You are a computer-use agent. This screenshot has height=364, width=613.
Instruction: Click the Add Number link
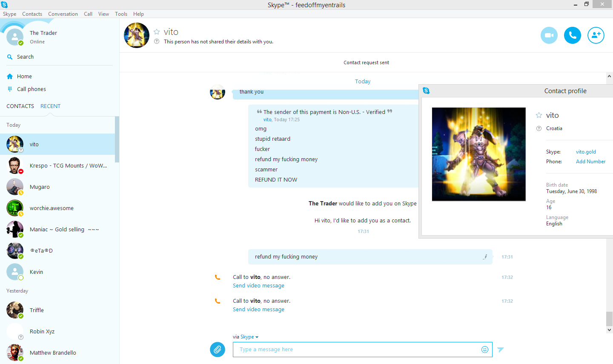(590, 162)
